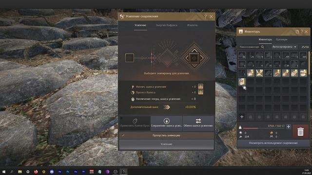Click the Прогресс Валкса icon
312x175 pixels.
(133, 92)
